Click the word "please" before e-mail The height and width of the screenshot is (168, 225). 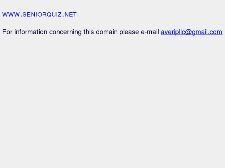(129, 32)
